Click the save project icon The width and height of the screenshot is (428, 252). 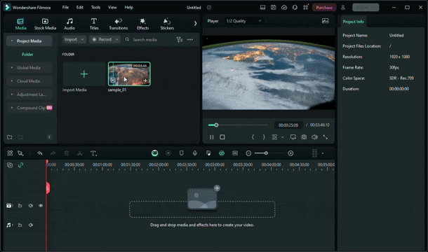tap(273, 8)
